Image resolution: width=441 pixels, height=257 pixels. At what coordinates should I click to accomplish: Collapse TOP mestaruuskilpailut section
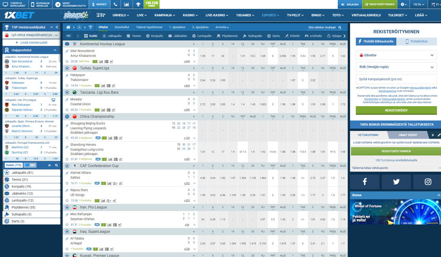[x=52, y=27]
